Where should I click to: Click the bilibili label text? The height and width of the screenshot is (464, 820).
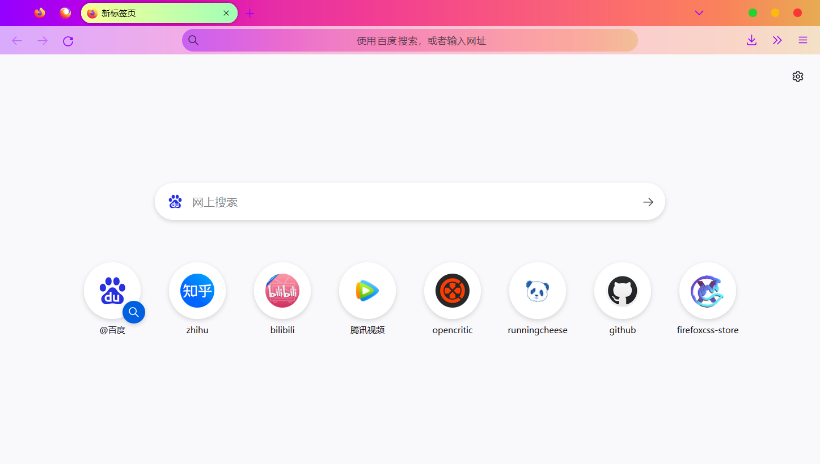pos(282,330)
